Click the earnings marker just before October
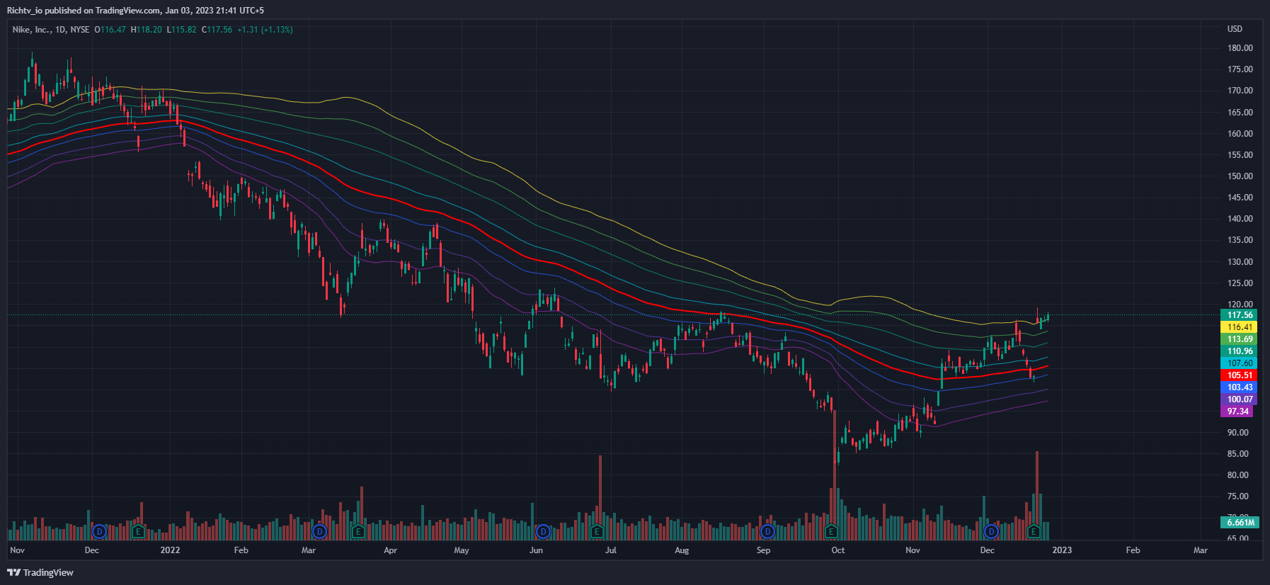This screenshot has width=1270, height=585. click(x=831, y=531)
